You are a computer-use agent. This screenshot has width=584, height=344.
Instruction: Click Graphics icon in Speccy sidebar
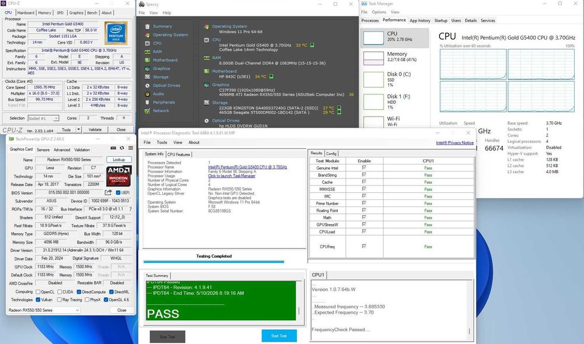click(148, 68)
